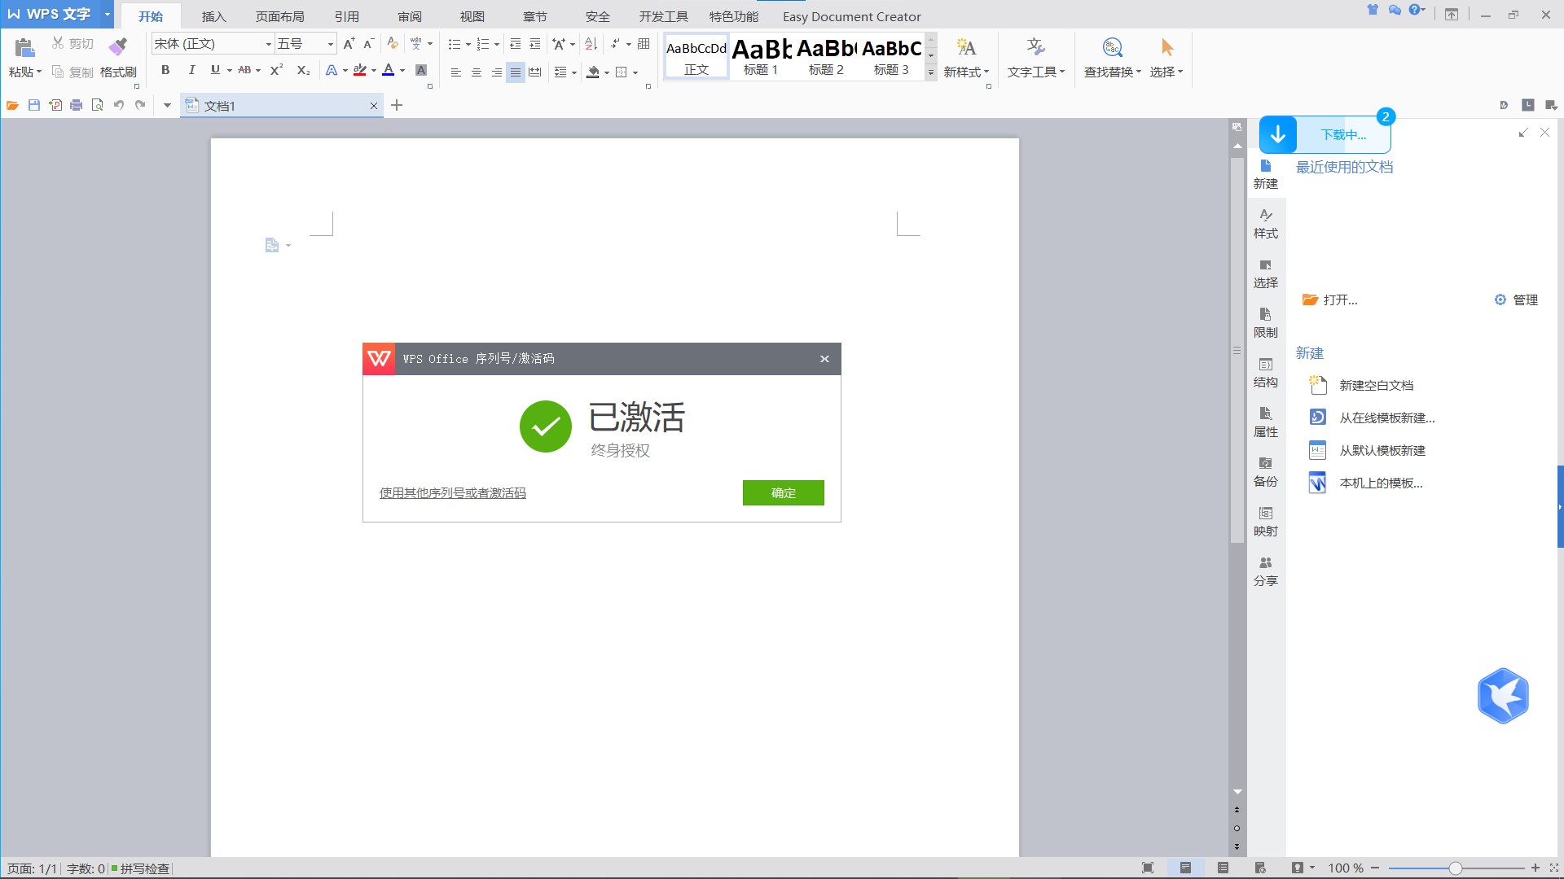The width and height of the screenshot is (1564, 879).
Task: Switch to the Insert ribbon tab
Action: point(213,16)
